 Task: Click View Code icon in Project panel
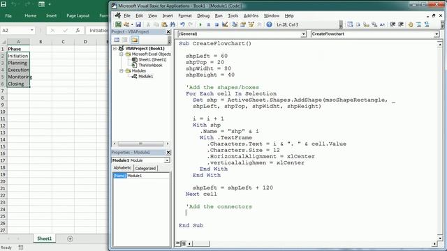click(x=117, y=40)
